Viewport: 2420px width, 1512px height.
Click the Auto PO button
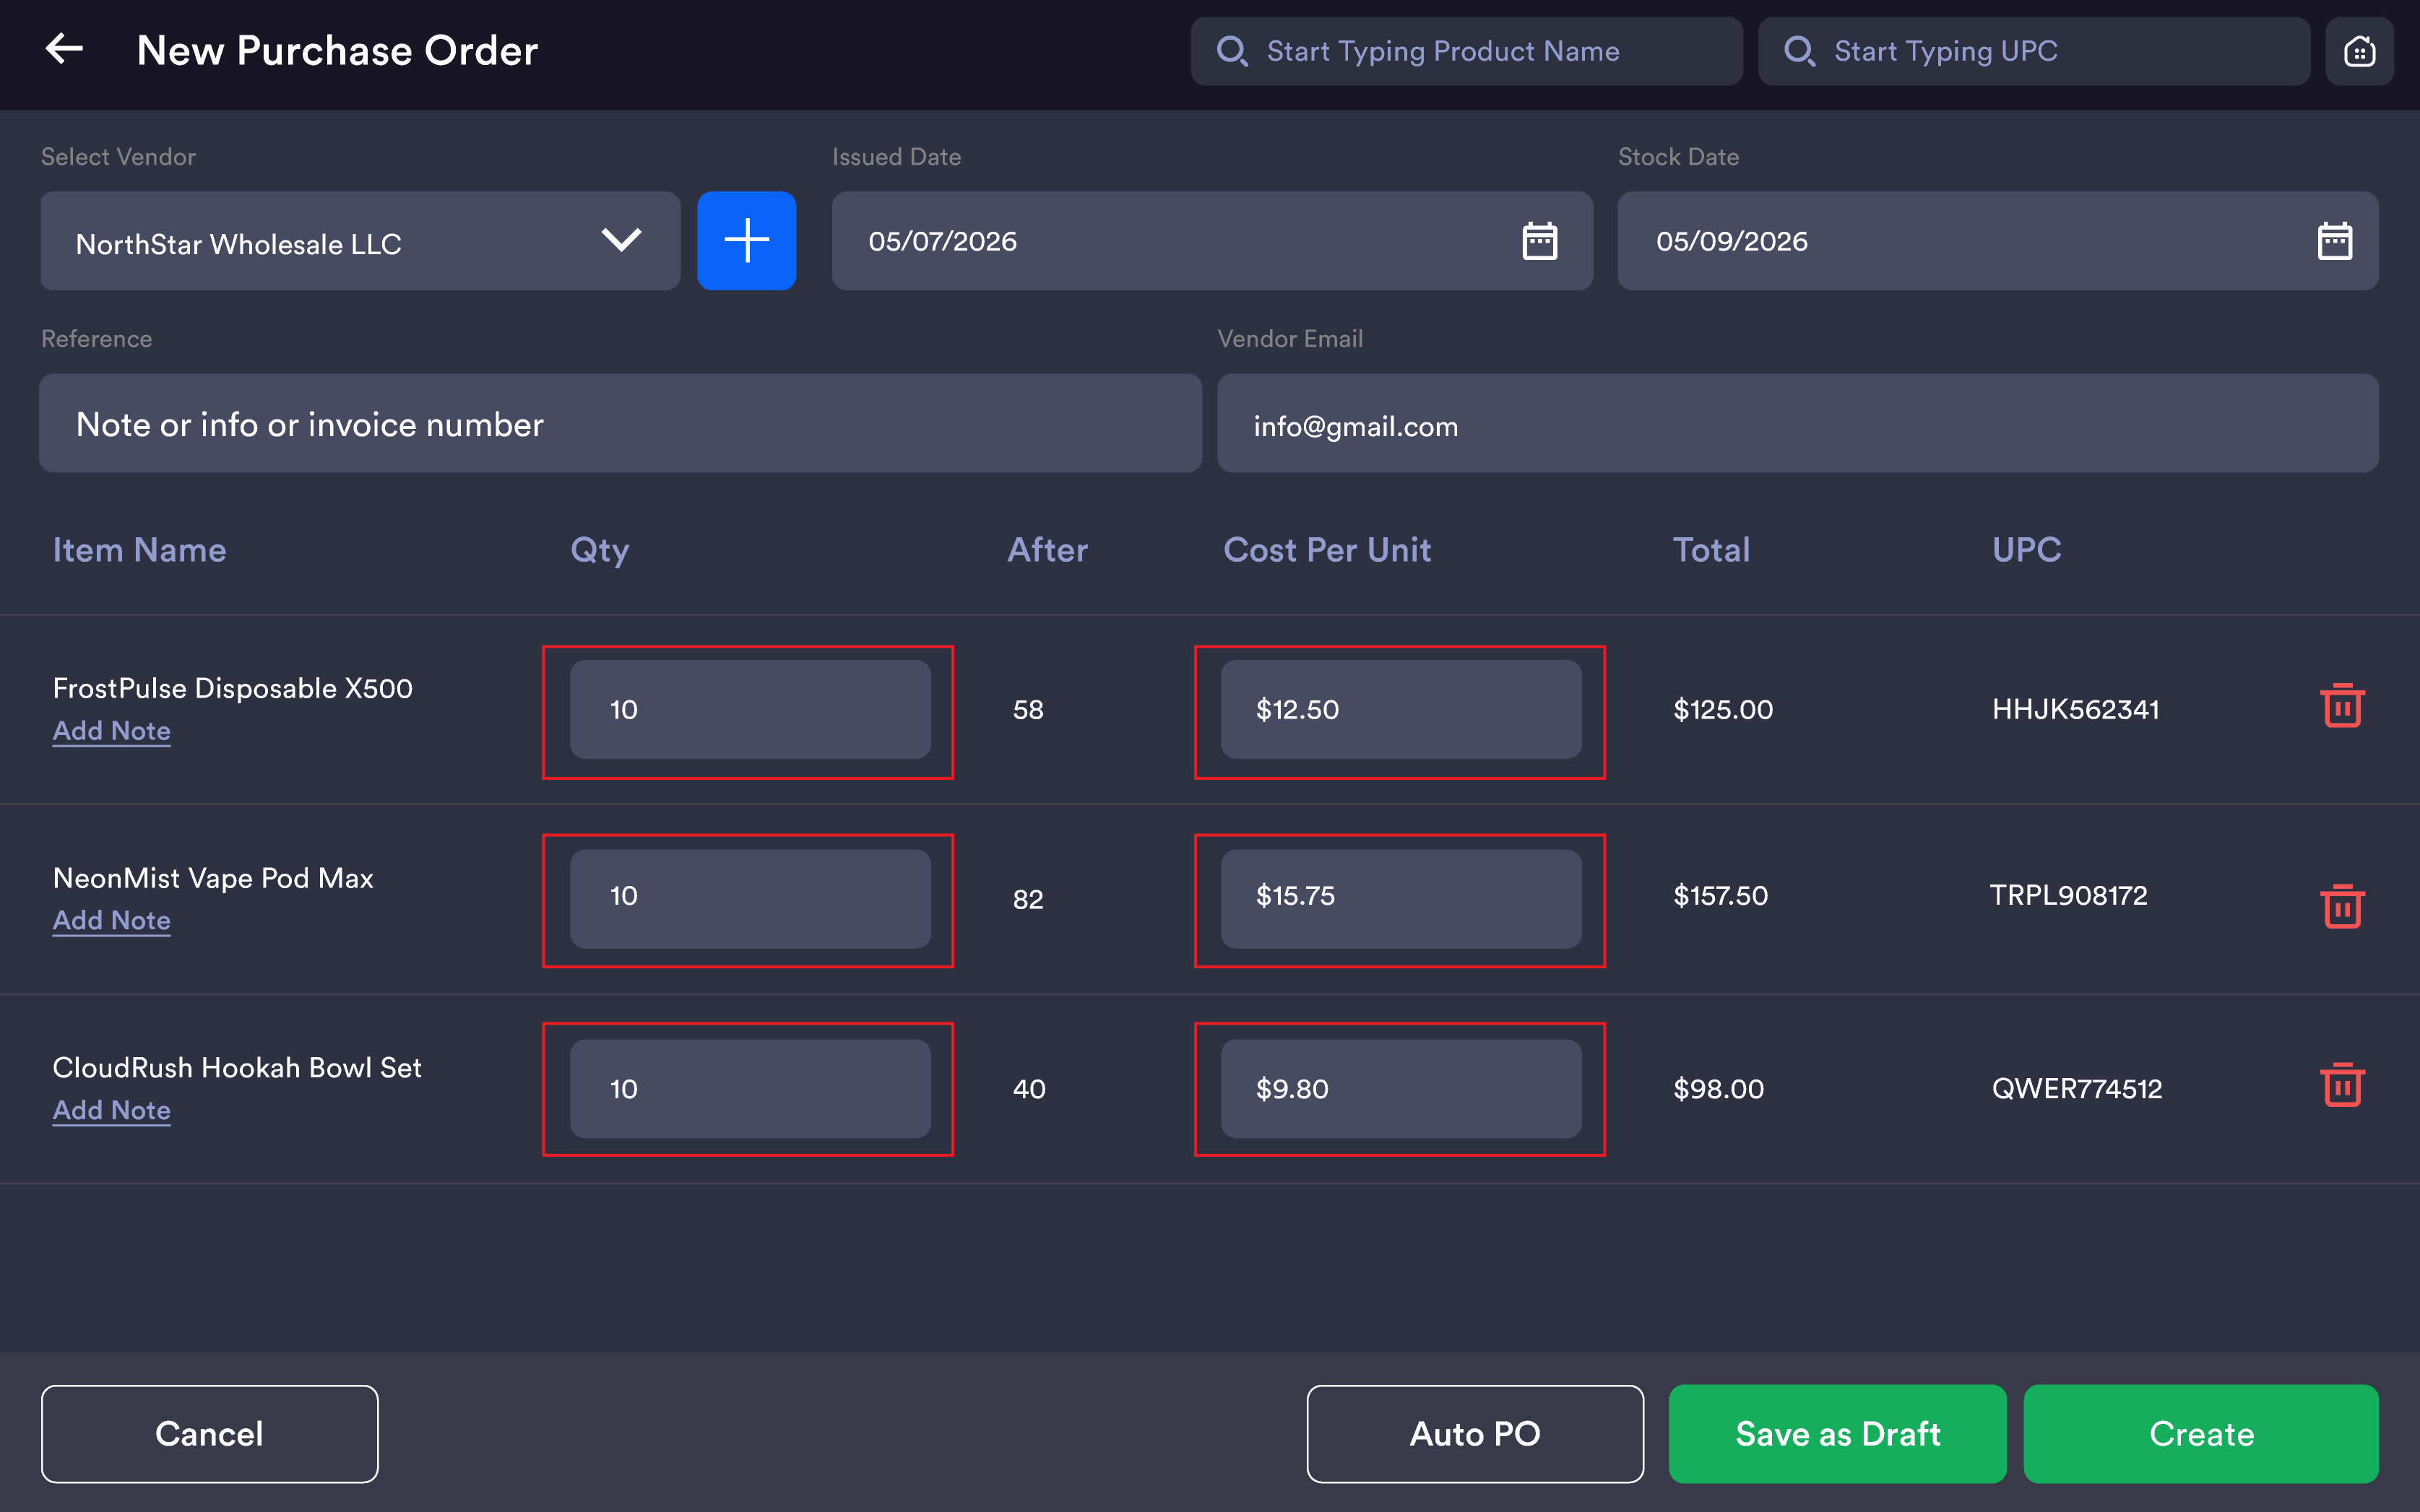tap(1474, 1434)
